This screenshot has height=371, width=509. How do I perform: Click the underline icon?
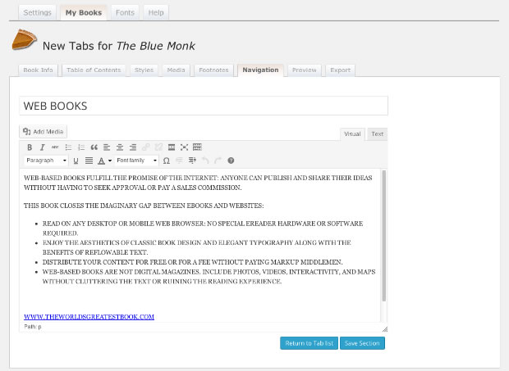click(76, 161)
